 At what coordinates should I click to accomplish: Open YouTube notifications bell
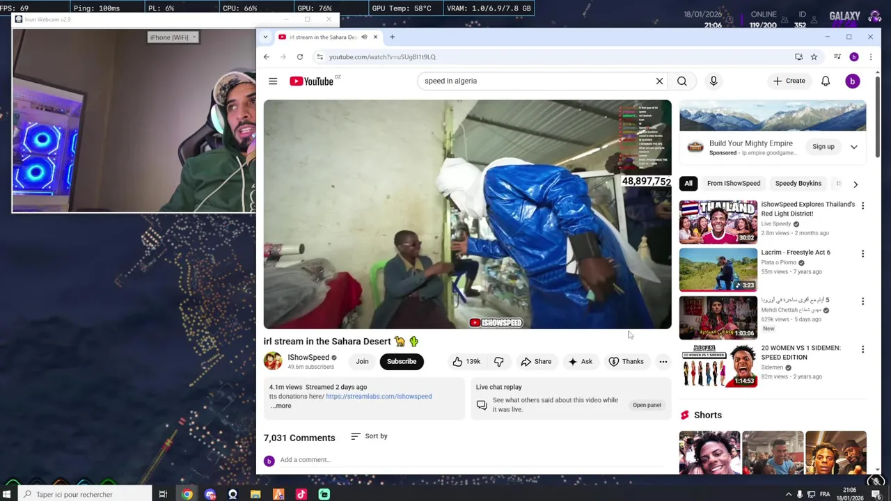pos(826,81)
